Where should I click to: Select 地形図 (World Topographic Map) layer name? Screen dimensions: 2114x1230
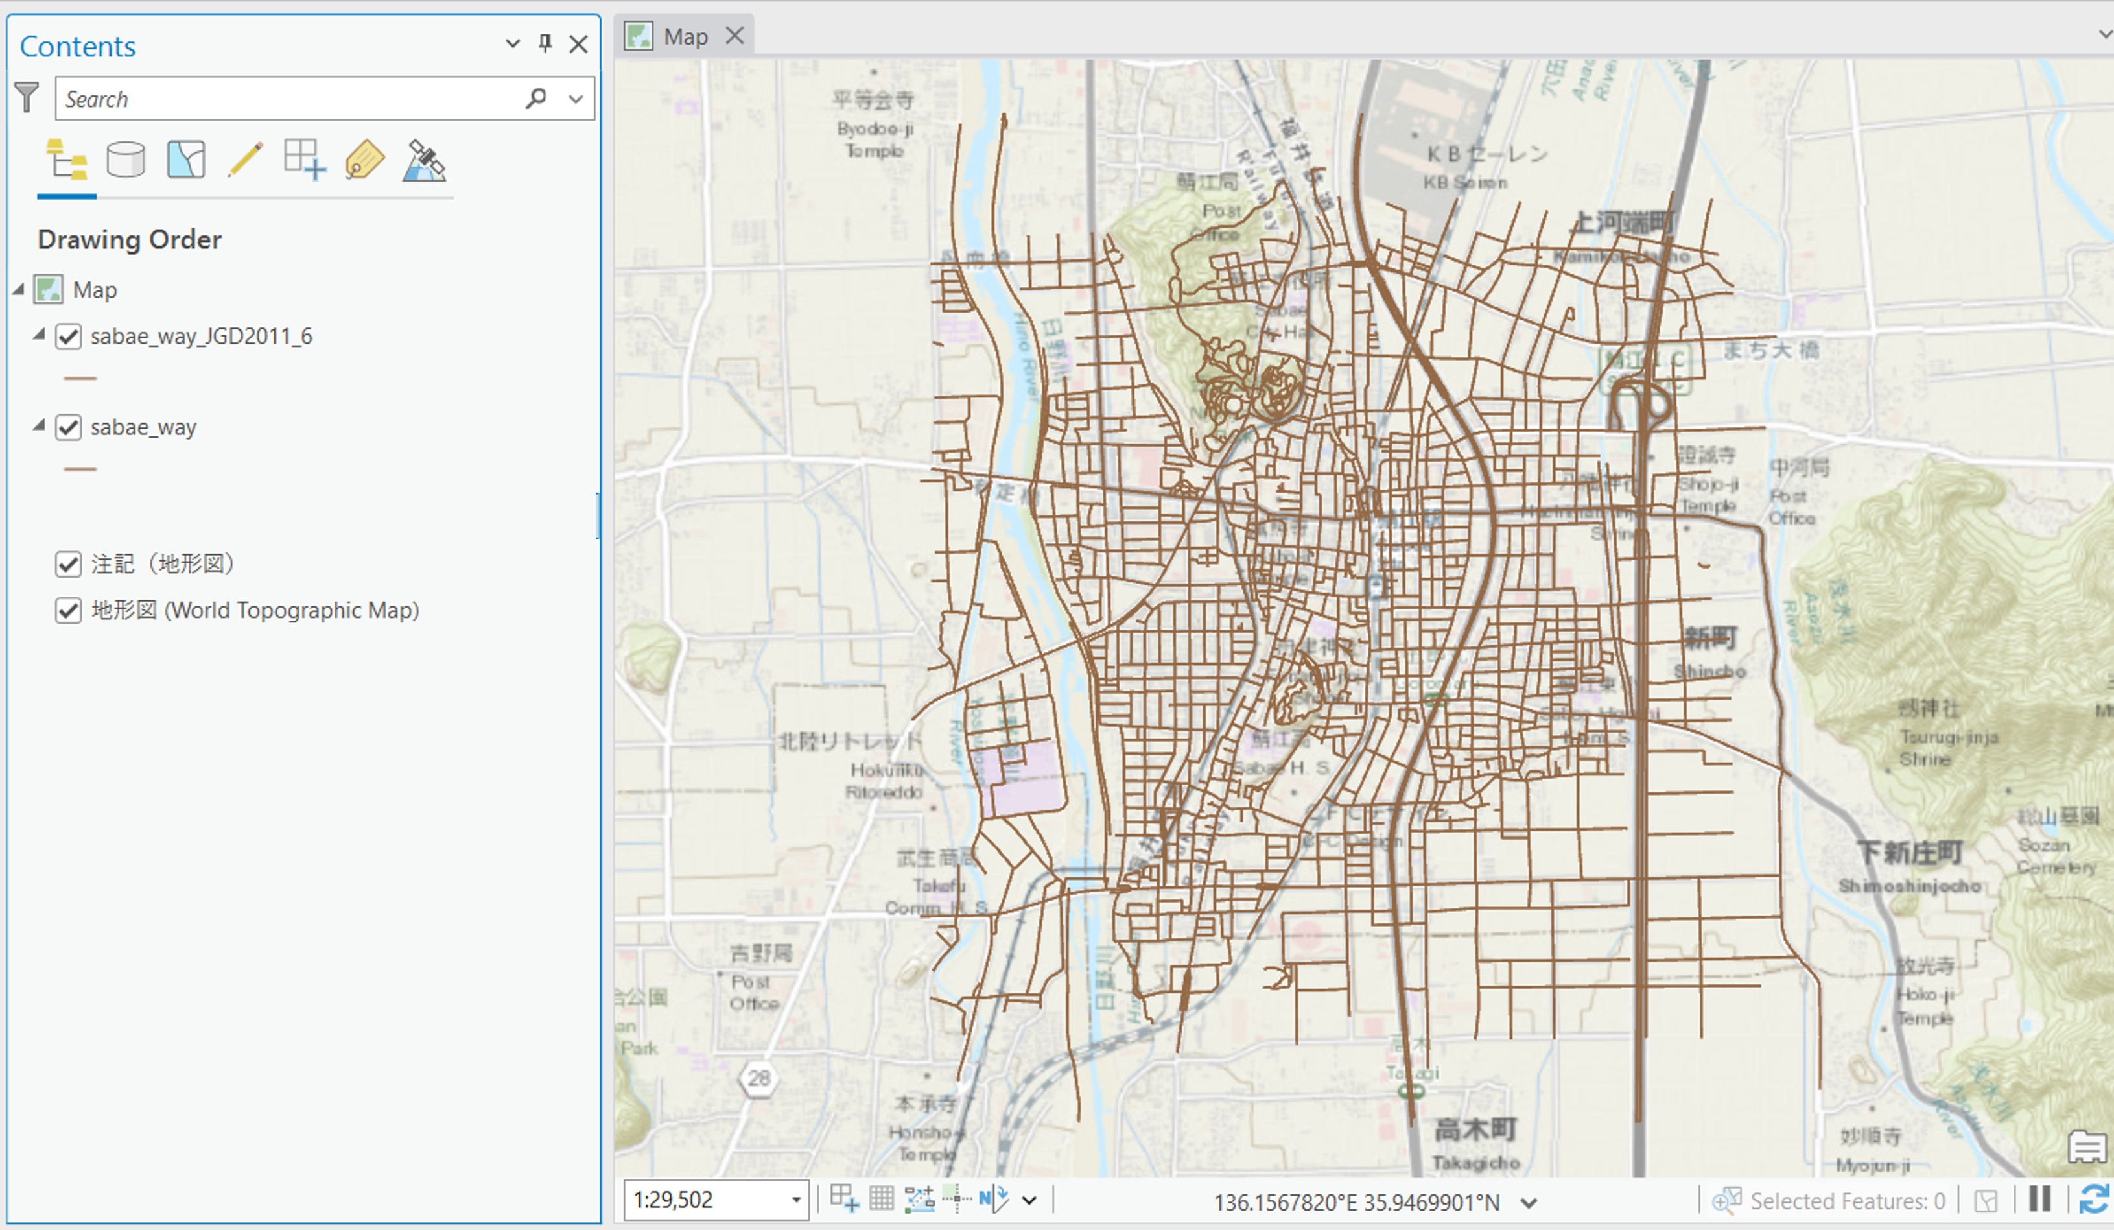pos(255,610)
